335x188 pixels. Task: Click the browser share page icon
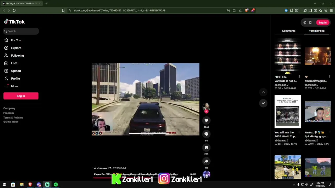pyautogui.click(x=240, y=10)
